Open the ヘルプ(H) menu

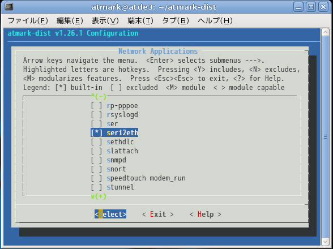click(215, 20)
